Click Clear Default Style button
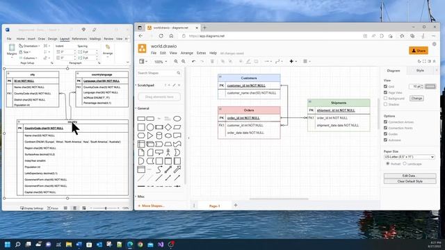This screenshot has width=445, height=250. coord(410,181)
